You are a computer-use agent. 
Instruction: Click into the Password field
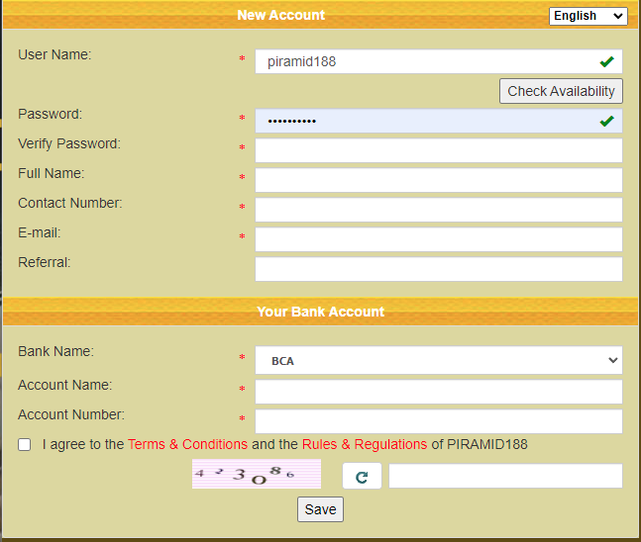[x=426, y=121]
